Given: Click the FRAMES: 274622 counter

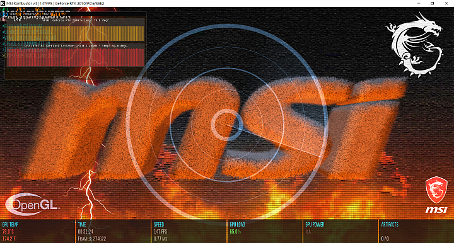Looking at the screenshot, I should (92, 239).
